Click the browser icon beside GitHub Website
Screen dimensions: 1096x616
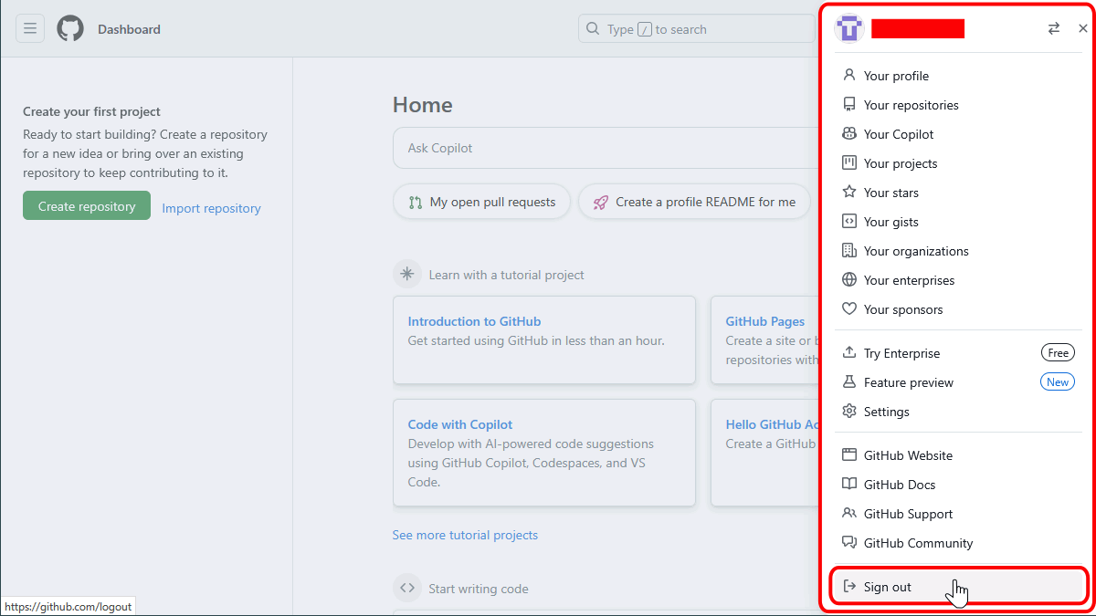tap(849, 455)
